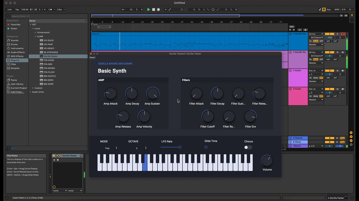Image resolution: width=359 pixels, height=201 pixels.
Task: Click the unfold triangle icon on Gorilla Tester device
Action: (x=57, y=155)
